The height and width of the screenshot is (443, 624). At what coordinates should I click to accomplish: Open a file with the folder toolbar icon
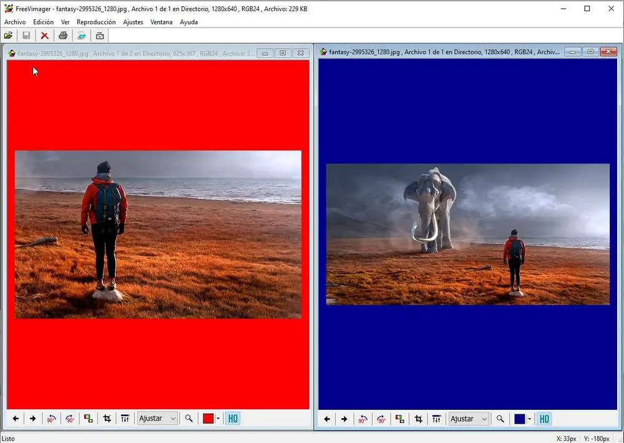tap(8, 36)
